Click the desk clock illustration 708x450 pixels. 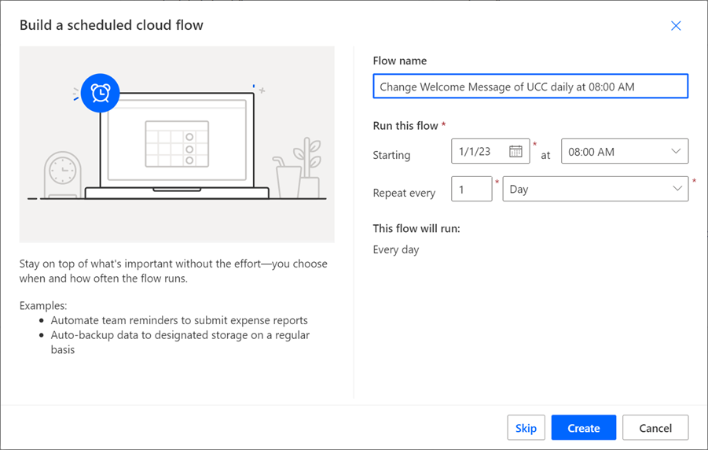(x=62, y=175)
